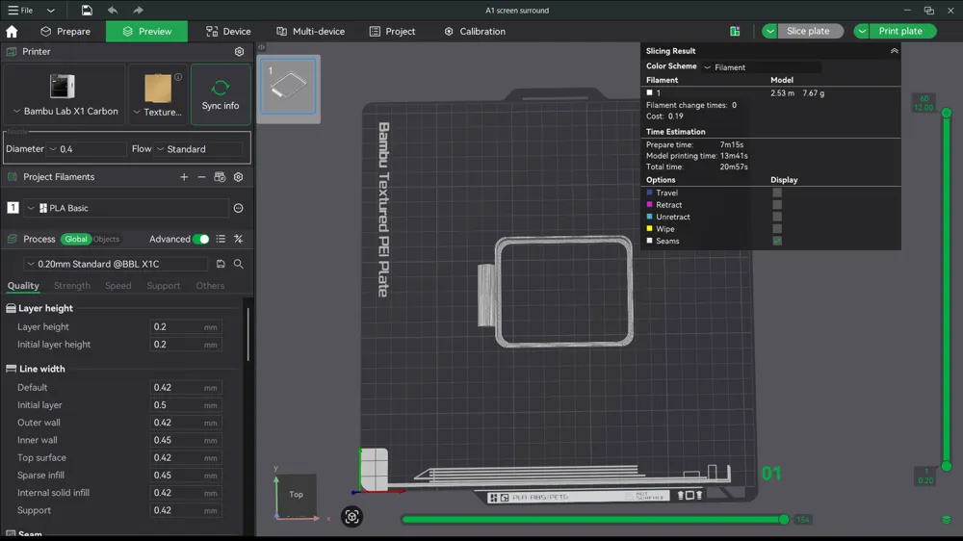Viewport: 963px width, 541px height.
Task: Open the Flow Standard dropdown
Action: click(199, 149)
